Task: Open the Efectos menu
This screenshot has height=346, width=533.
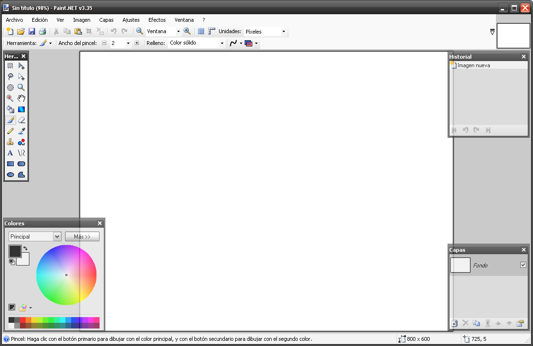Action: tap(157, 20)
